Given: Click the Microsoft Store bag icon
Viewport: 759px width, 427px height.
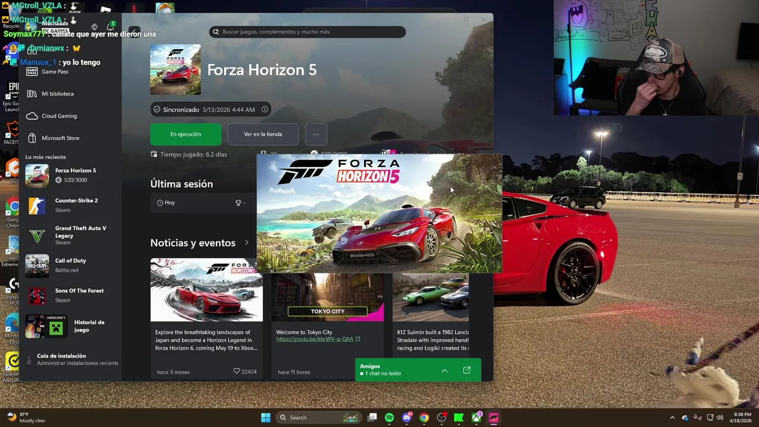Looking at the screenshot, I should pyautogui.click(x=32, y=138).
